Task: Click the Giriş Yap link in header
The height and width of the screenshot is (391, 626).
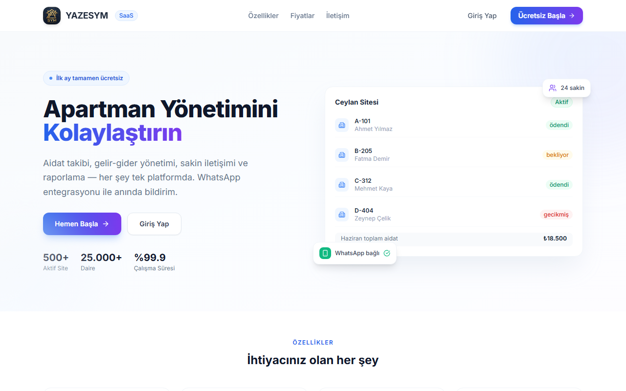Action: click(x=482, y=16)
